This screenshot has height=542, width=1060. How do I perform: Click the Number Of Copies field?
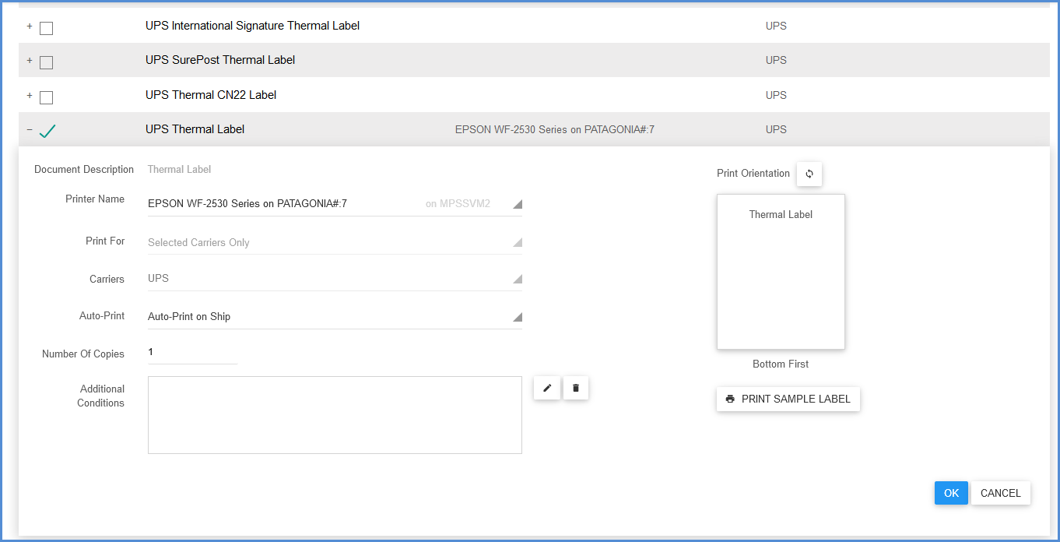191,353
